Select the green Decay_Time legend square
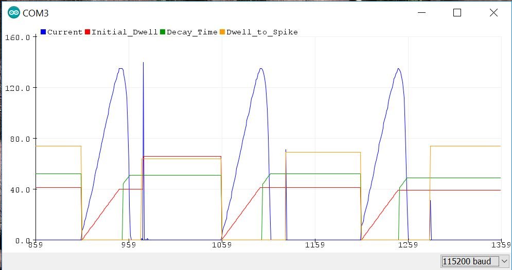This screenshot has width=512, height=270. [163, 32]
